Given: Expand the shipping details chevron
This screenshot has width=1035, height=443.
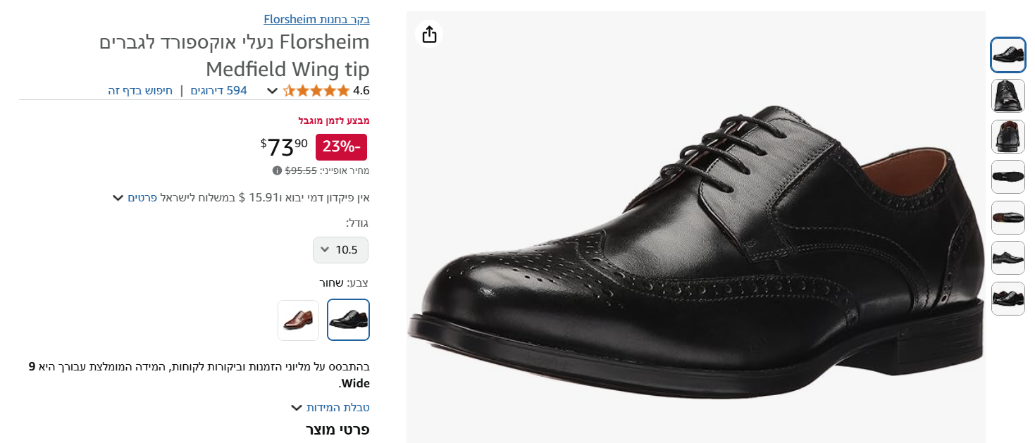Looking at the screenshot, I should (118, 198).
